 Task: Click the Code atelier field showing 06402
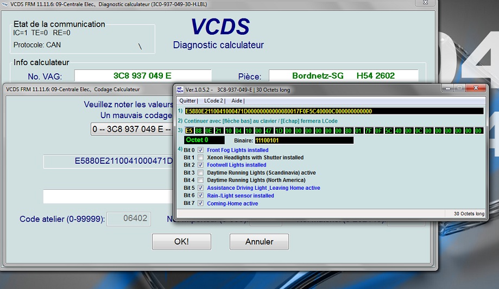129,219
